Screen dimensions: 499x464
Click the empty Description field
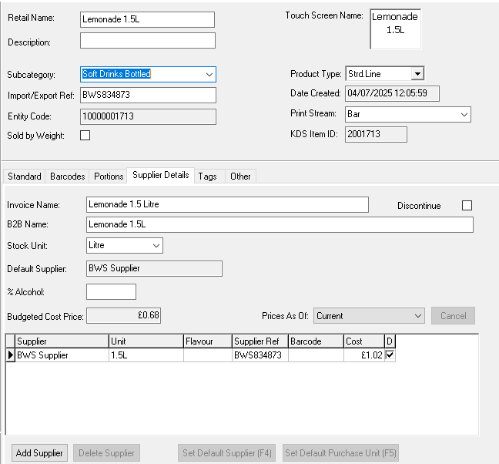[x=147, y=41]
